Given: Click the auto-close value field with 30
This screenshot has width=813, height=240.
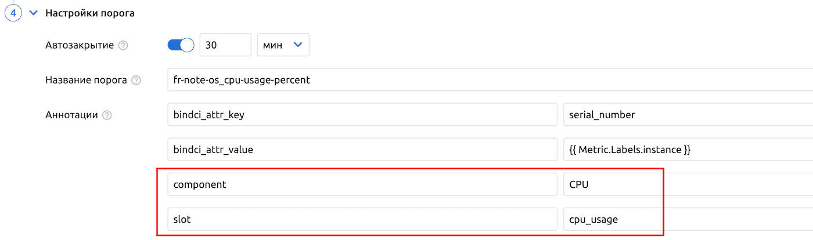Looking at the screenshot, I should pos(225,45).
